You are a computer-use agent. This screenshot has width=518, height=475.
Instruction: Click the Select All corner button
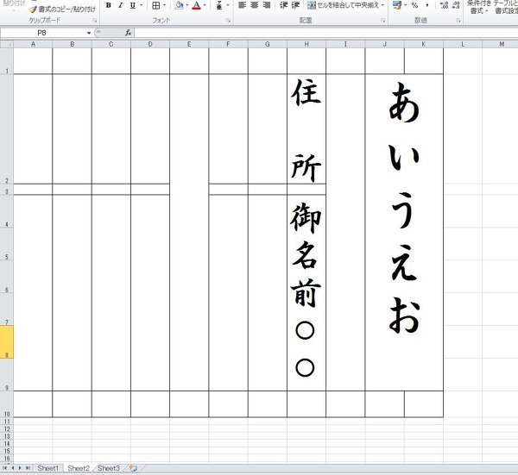click(x=7, y=44)
